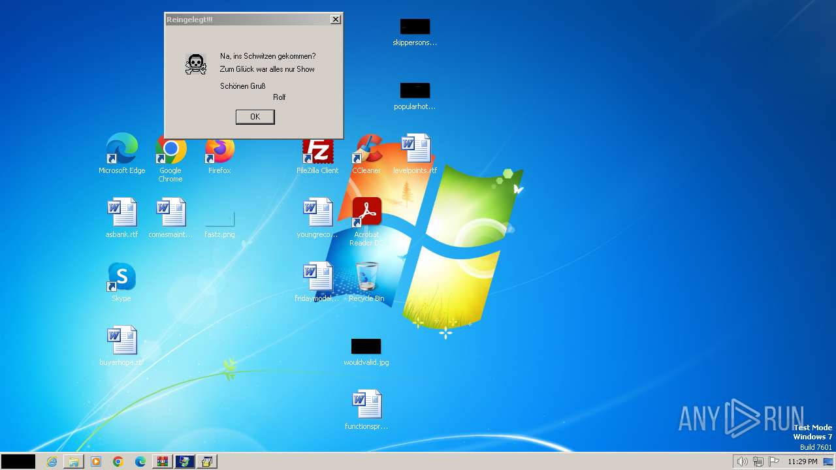
Task: Click OK in the Reingelegt!!! dialog
Action: [x=255, y=117]
